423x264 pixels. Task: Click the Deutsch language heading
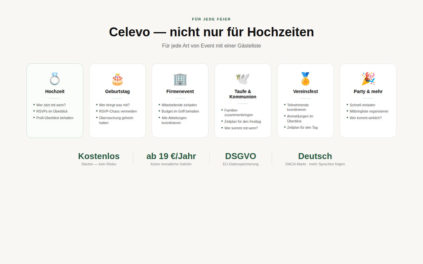point(315,156)
